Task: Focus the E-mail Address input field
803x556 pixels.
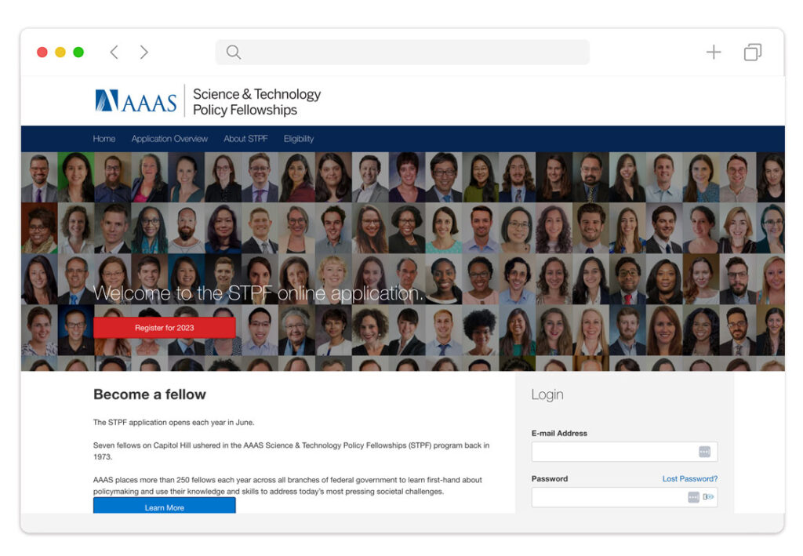Action: pyautogui.click(x=624, y=452)
